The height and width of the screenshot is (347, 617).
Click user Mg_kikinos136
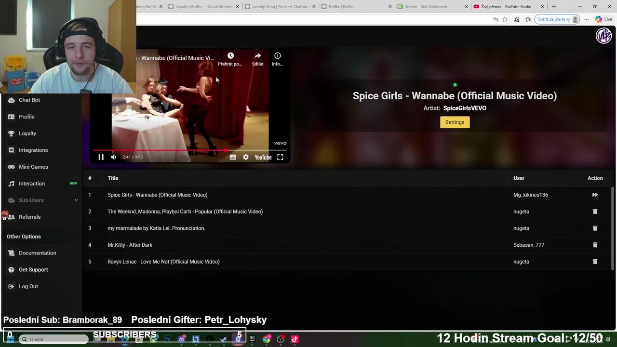click(x=531, y=195)
